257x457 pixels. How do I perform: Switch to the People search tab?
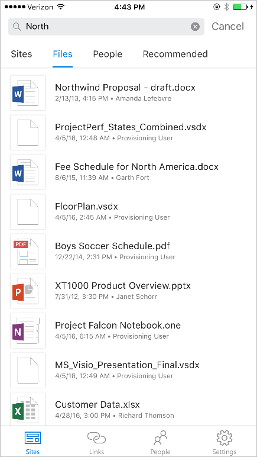[108, 54]
